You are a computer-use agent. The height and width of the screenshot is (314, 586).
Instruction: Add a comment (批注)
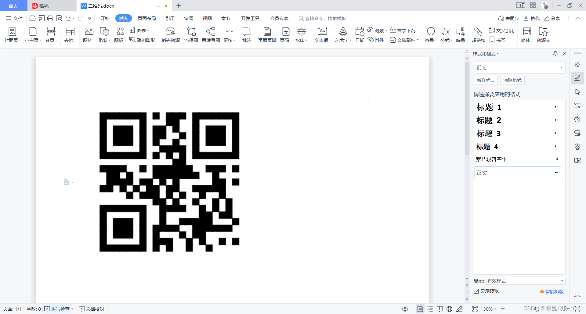click(247, 35)
